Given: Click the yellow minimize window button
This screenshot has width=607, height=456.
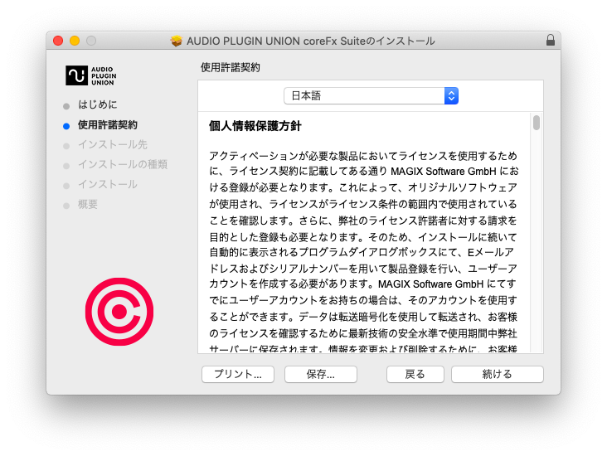Looking at the screenshot, I should [75, 41].
